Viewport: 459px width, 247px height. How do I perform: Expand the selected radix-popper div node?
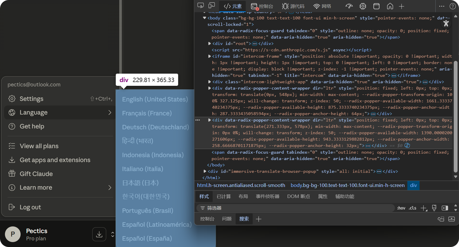coord(209,120)
